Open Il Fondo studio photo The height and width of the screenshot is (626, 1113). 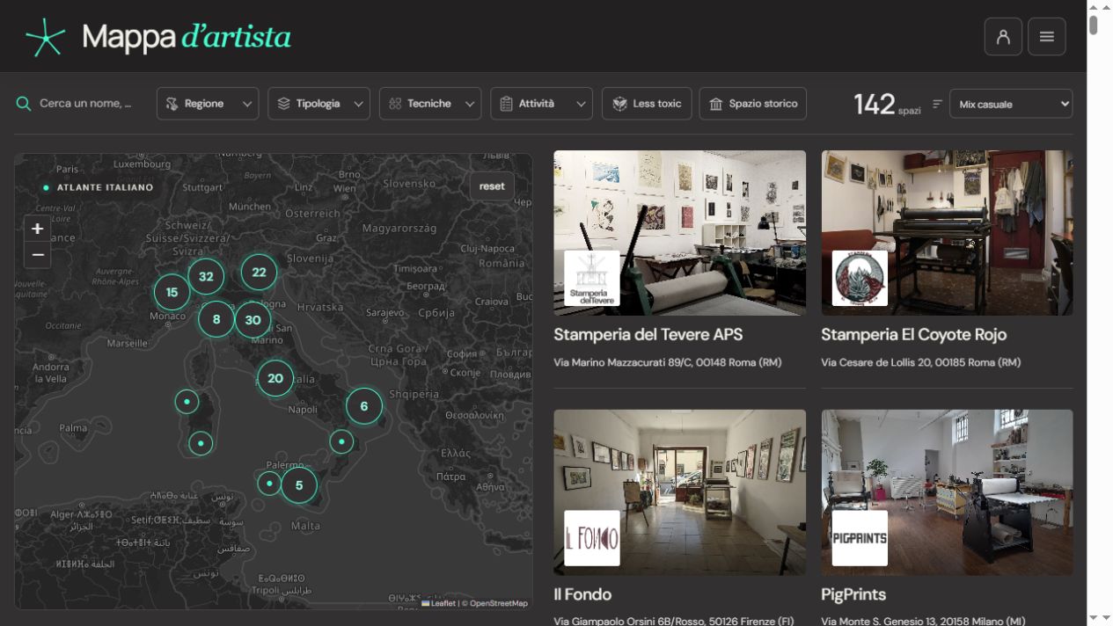pyautogui.click(x=679, y=492)
